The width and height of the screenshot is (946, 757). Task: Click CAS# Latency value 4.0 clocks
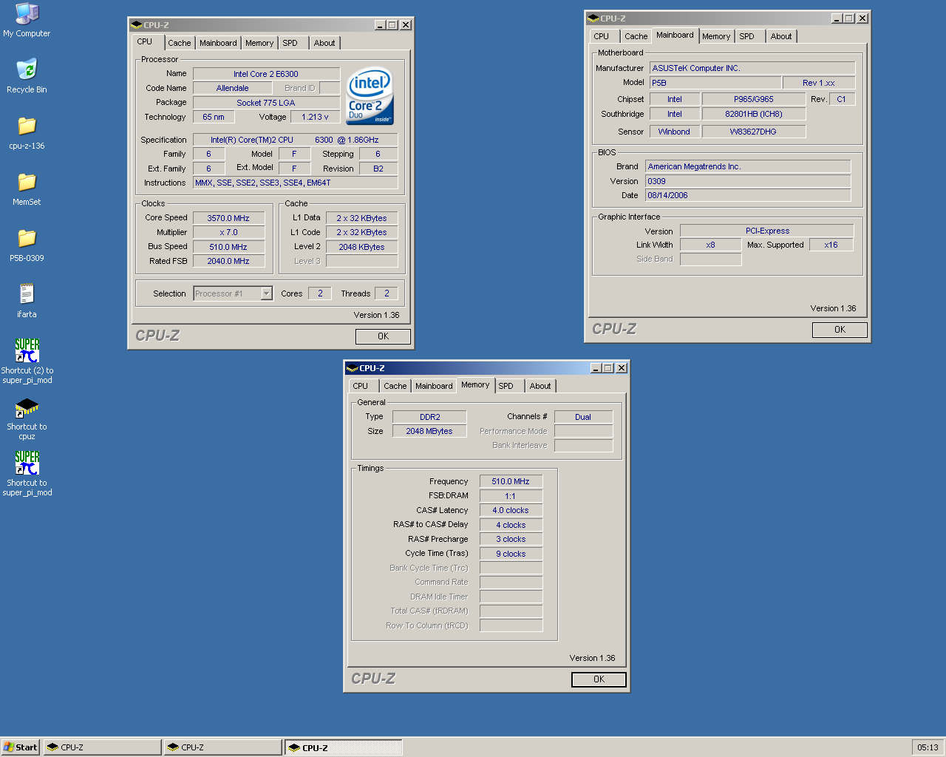[511, 510]
